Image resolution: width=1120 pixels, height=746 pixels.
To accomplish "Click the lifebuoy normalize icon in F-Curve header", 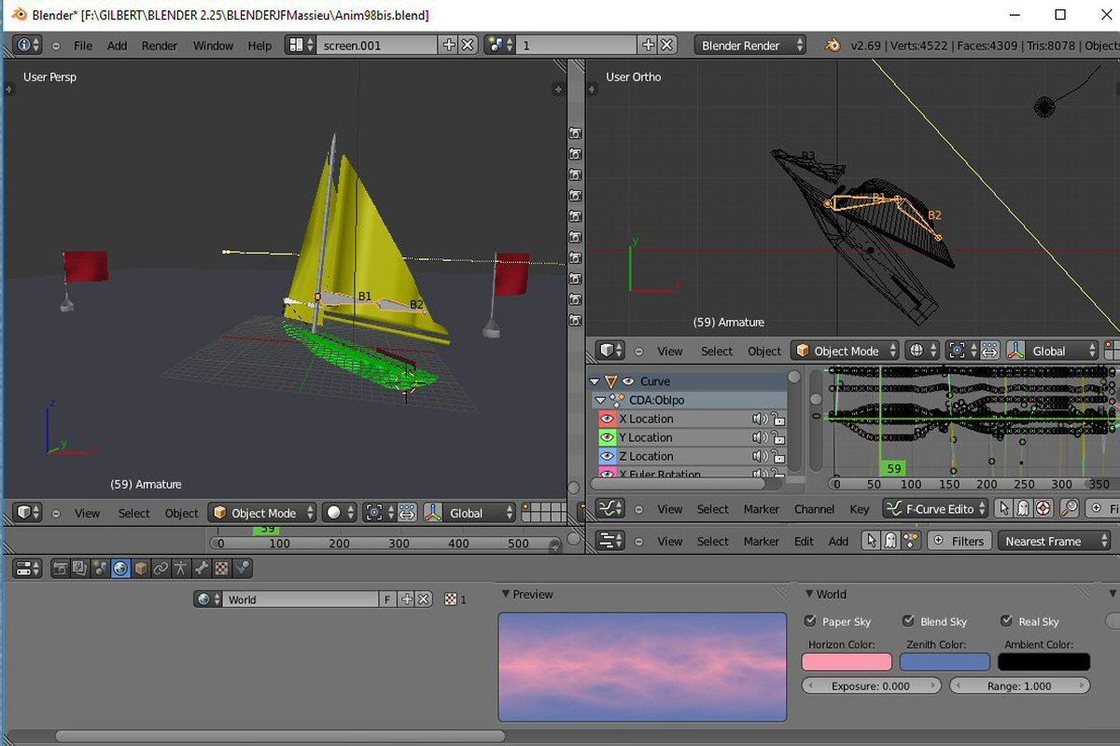I will [1043, 509].
